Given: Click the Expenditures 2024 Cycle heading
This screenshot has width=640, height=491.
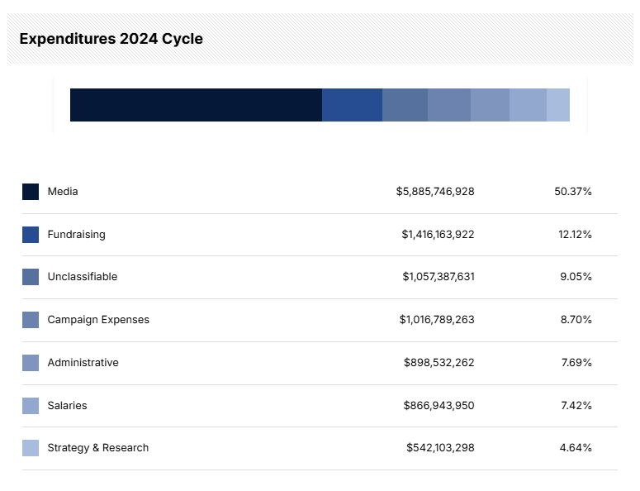Looking at the screenshot, I should click(111, 39).
